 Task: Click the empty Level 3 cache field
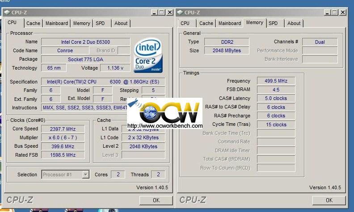tap(143, 155)
